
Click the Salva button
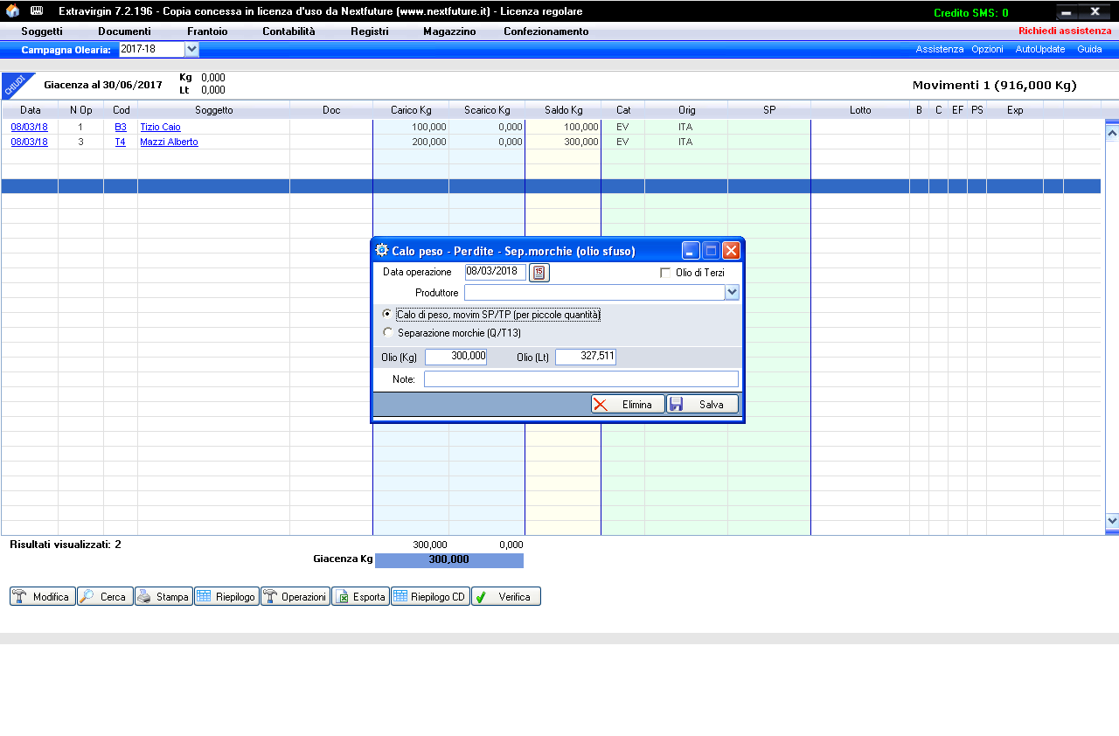(702, 405)
